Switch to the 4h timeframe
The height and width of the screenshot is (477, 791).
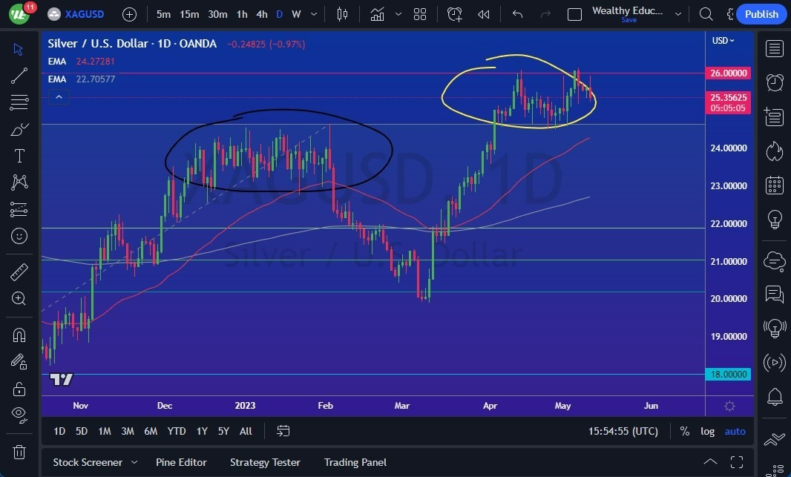[262, 14]
